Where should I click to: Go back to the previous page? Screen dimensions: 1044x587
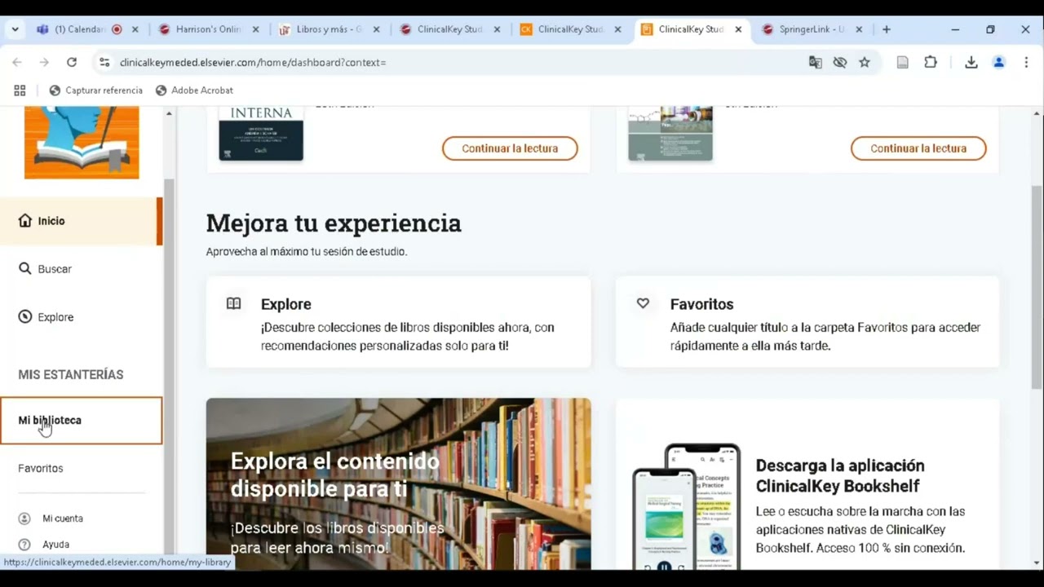pyautogui.click(x=16, y=62)
